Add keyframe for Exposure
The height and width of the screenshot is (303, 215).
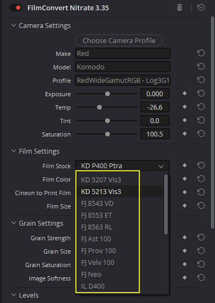pyautogui.click(x=184, y=94)
